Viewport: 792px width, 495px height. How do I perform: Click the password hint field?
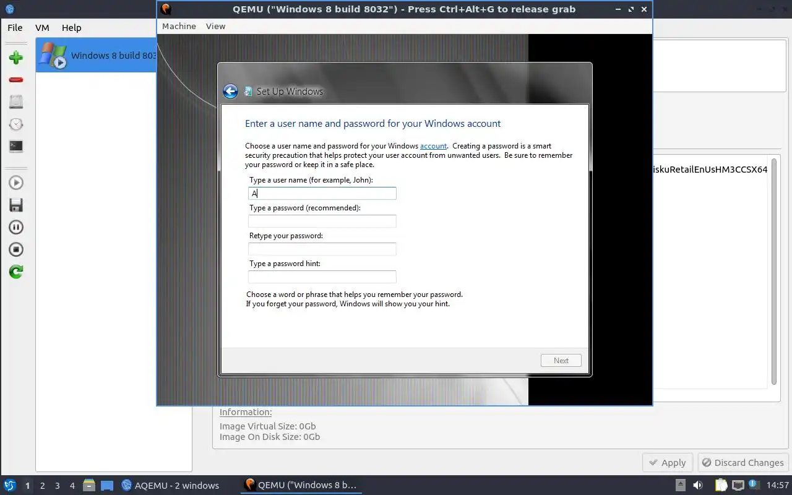pyautogui.click(x=322, y=277)
